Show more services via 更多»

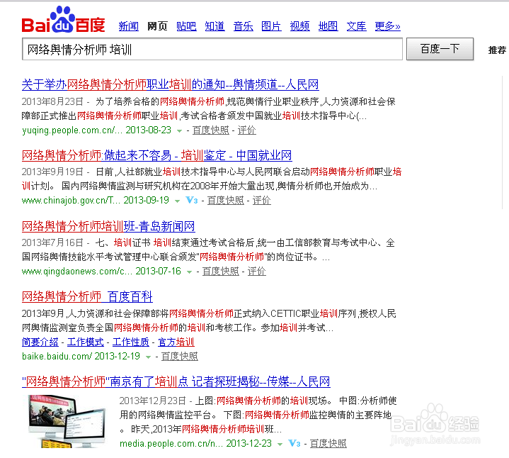pos(388,26)
